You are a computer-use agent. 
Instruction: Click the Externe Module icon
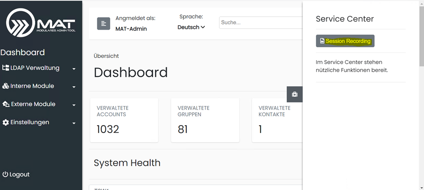(6, 104)
